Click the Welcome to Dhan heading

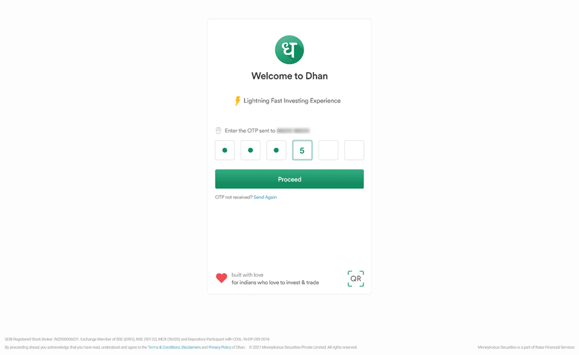pos(289,76)
